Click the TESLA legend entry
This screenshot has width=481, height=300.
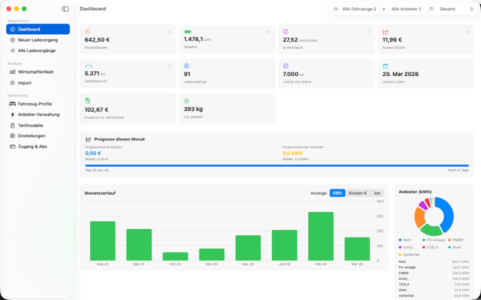430,247
